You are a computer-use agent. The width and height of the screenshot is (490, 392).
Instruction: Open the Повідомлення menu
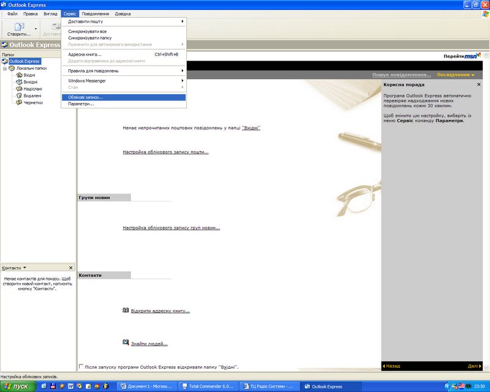point(96,13)
